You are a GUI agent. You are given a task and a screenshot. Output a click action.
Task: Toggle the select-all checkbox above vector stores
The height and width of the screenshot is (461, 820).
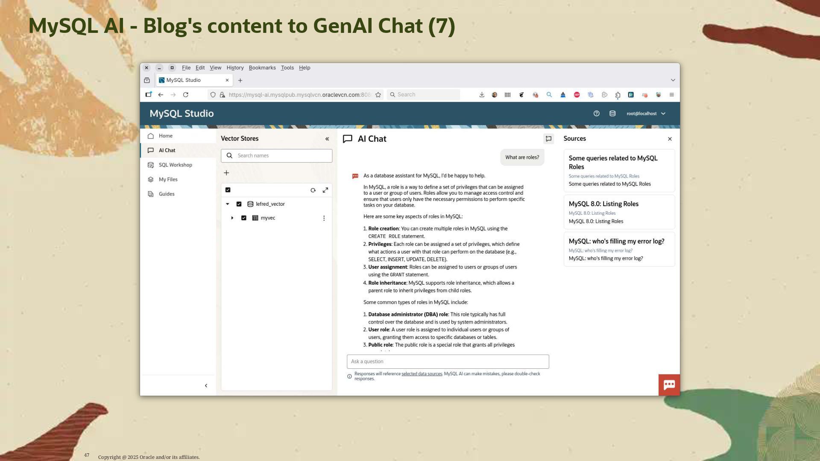coord(228,190)
